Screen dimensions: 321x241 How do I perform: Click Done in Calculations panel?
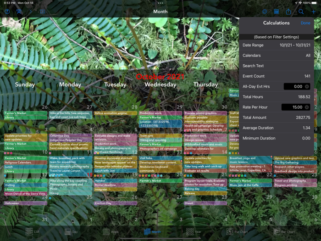coord(305,23)
